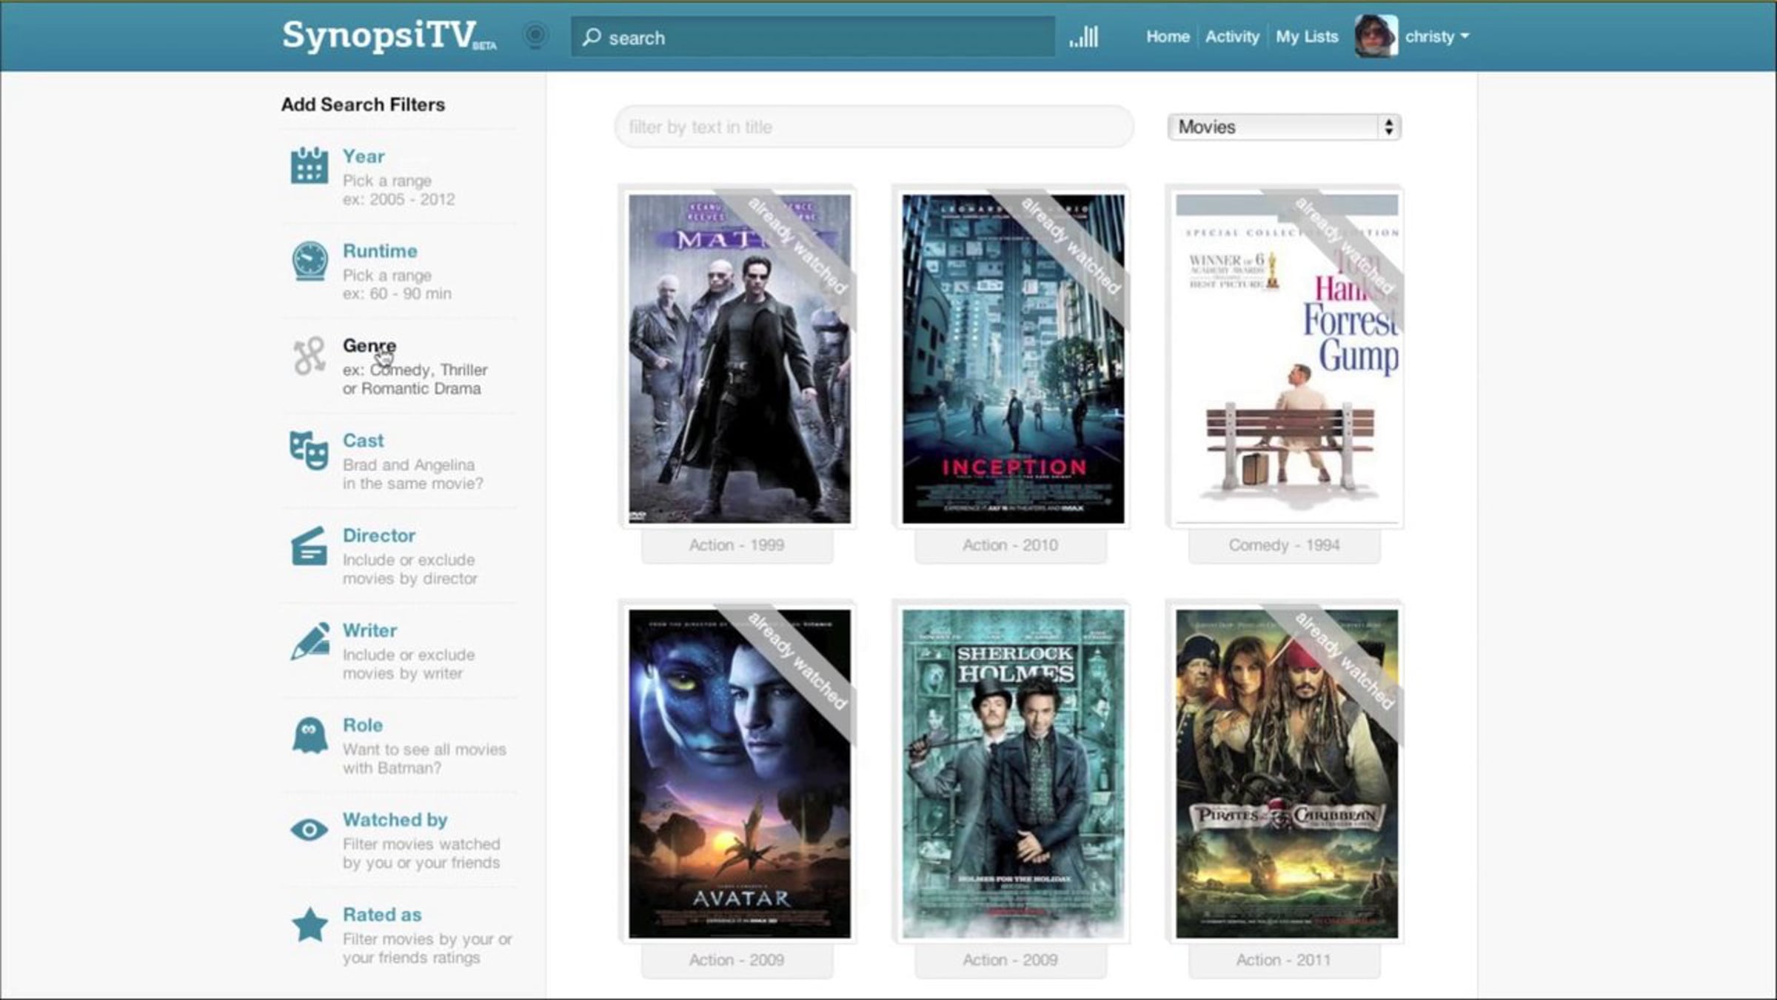The height and width of the screenshot is (1000, 1777).
Task: Open the Activity link in header
Action: [1231, 36]
